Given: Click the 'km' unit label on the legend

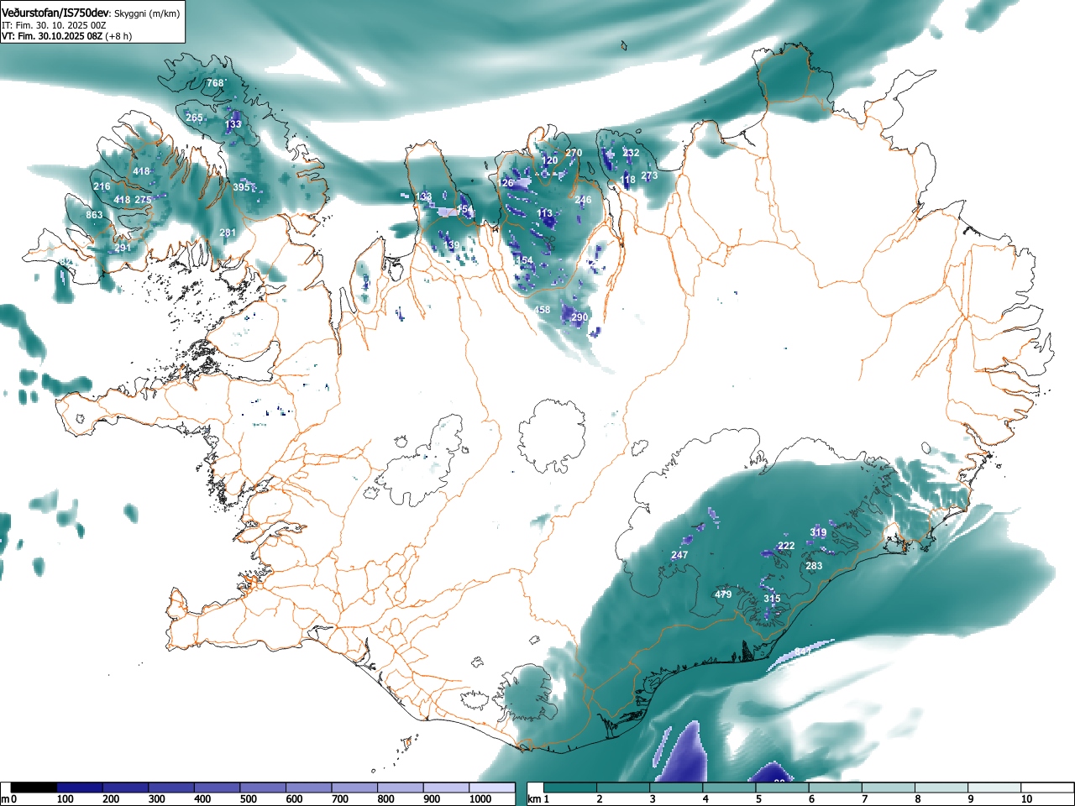Looking at the screenshot, I should 534,799.
